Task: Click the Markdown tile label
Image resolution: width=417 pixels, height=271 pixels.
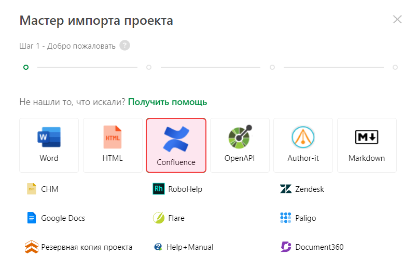Action: [x=367, y=158]
